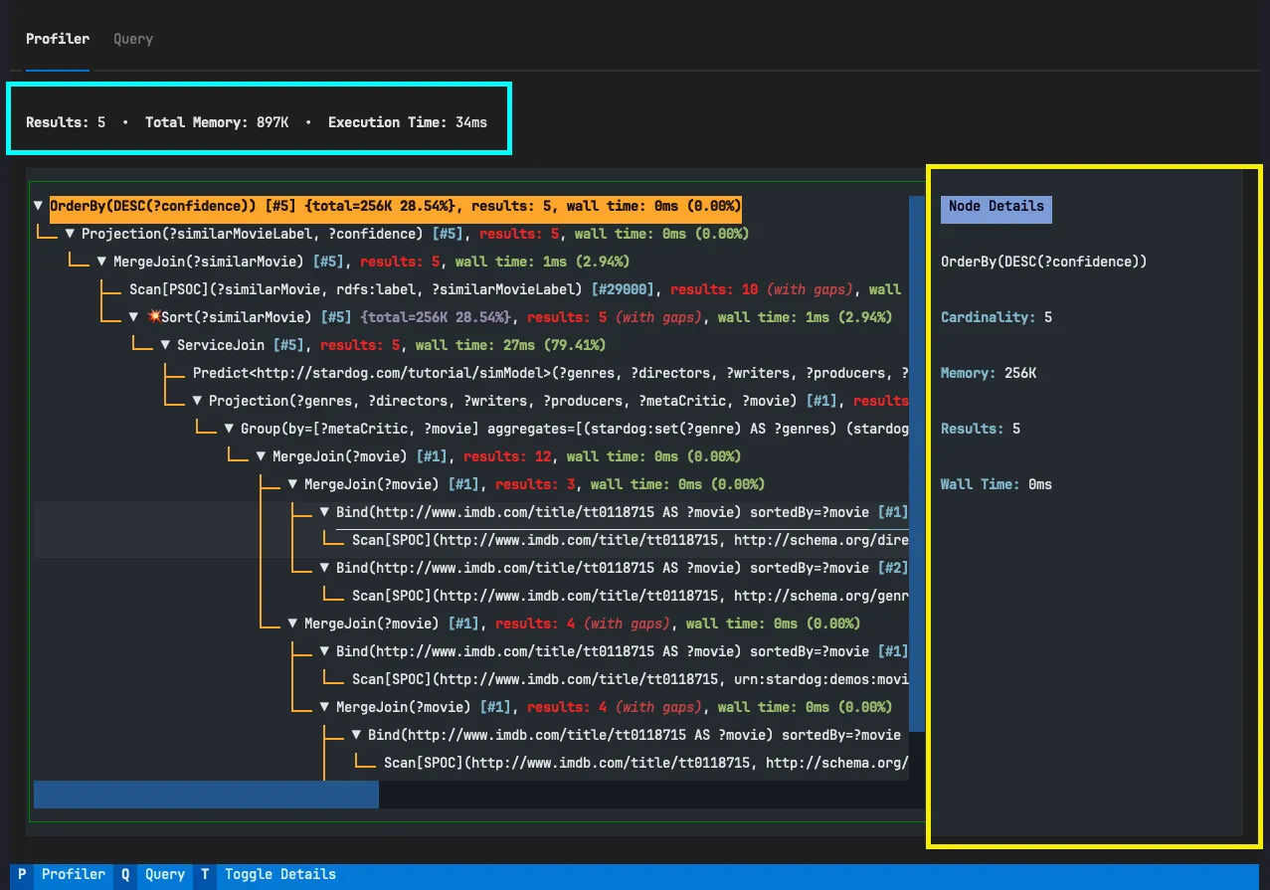
Task: Select the Profiler tab at top
Action: point(58,39)
